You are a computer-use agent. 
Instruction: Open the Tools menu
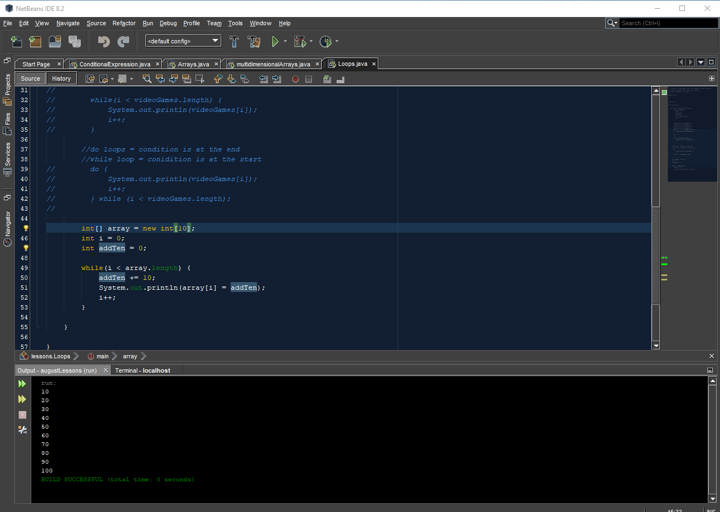(236, 23)
